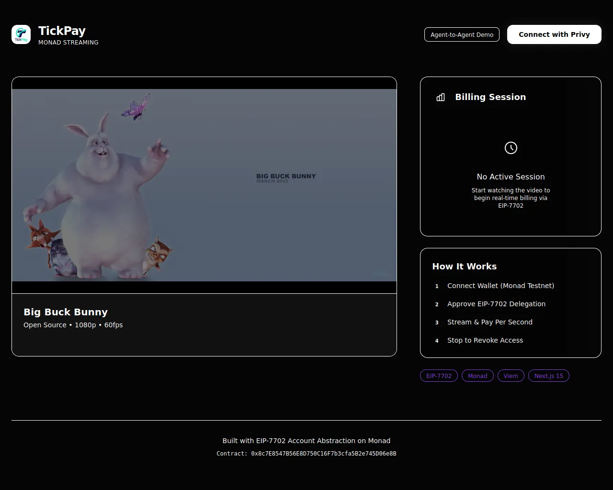
Task: Click Open Source • 1080p • 60fps text
Action: 73,325
